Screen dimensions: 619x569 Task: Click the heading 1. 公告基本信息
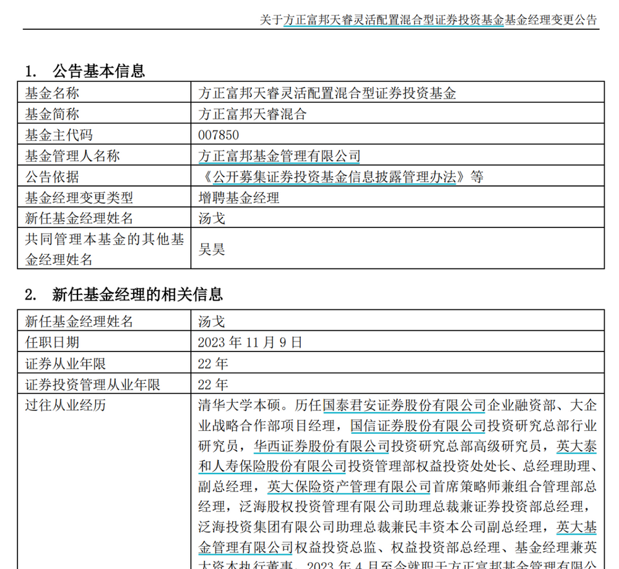(85, 71)
